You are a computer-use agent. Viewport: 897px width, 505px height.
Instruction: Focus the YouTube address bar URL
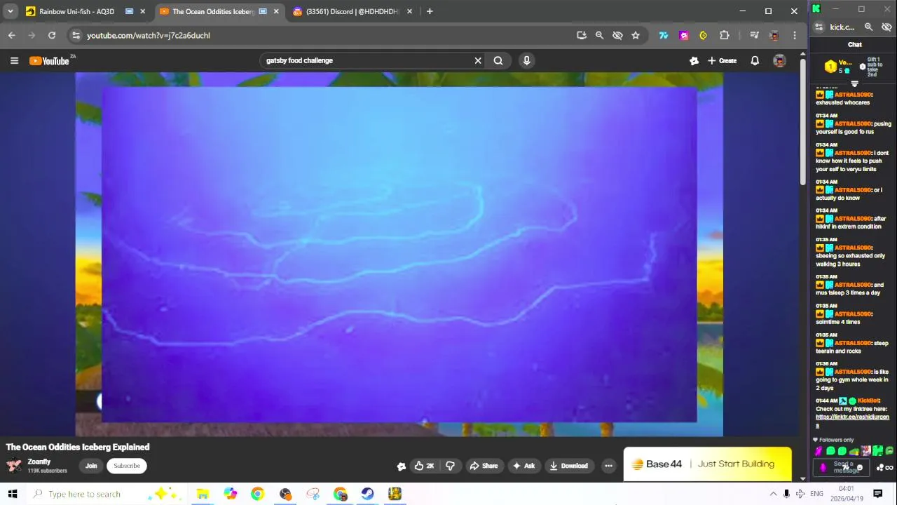149,35
